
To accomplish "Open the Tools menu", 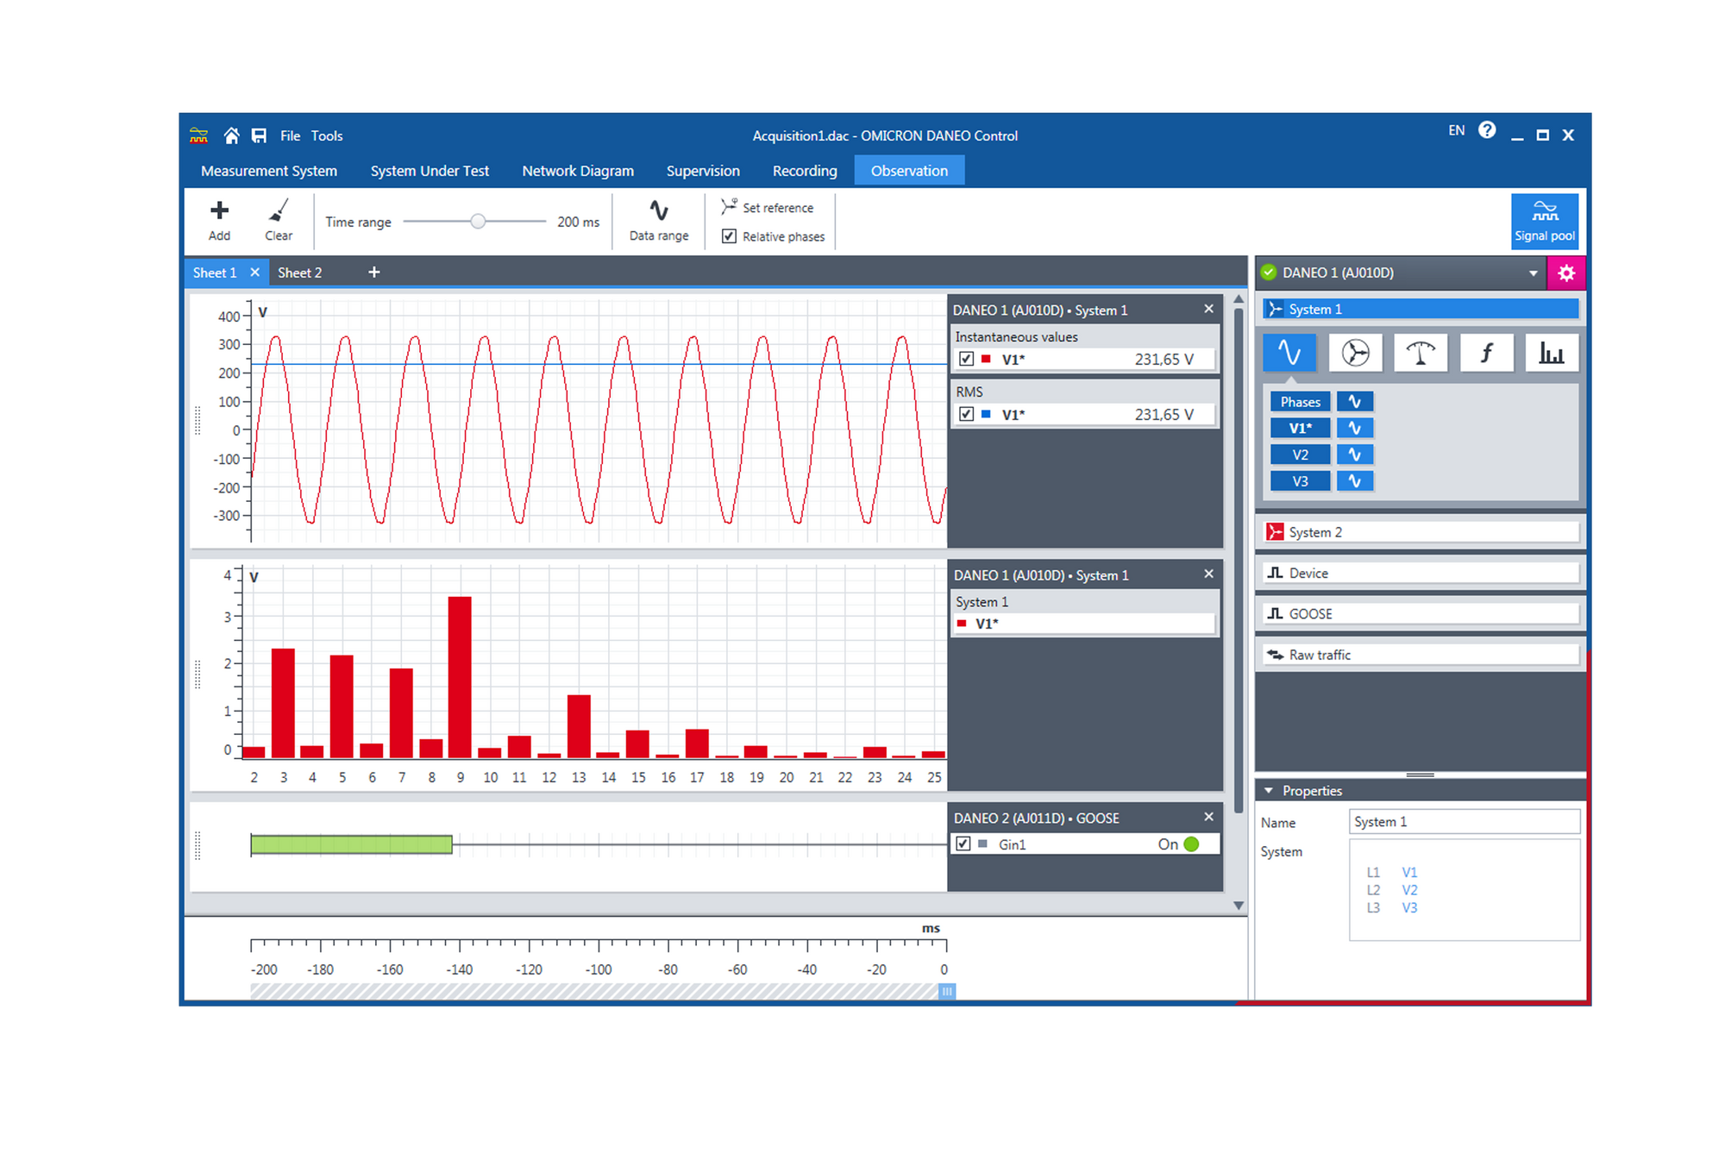I will click(x=327, y=135).
